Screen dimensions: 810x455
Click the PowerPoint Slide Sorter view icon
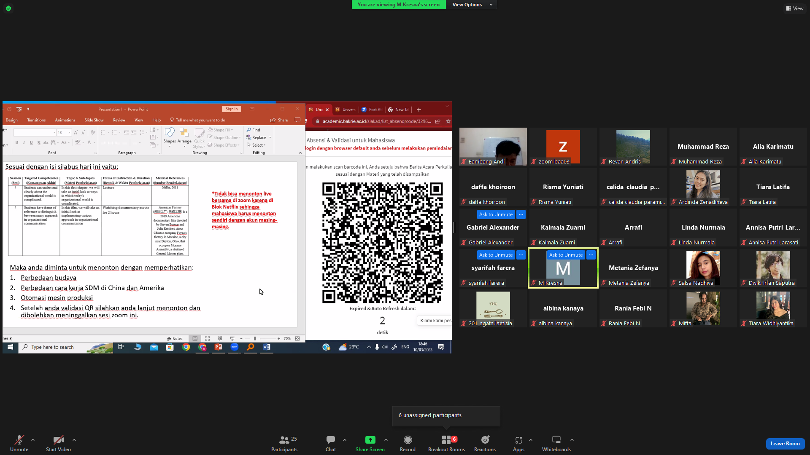207,339
